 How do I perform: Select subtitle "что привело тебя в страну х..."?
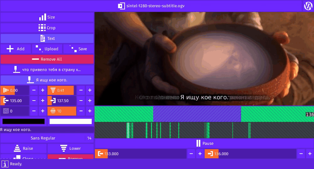(47, 70)
